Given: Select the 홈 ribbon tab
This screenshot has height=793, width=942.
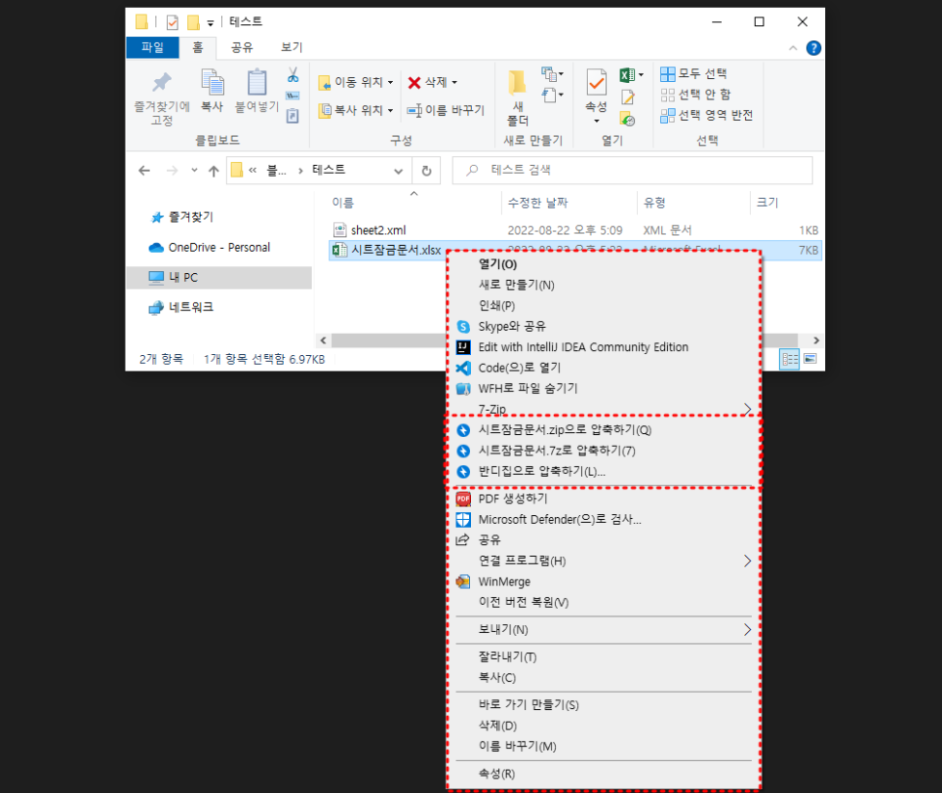Looking at the screenshot, I should (198, 48).
